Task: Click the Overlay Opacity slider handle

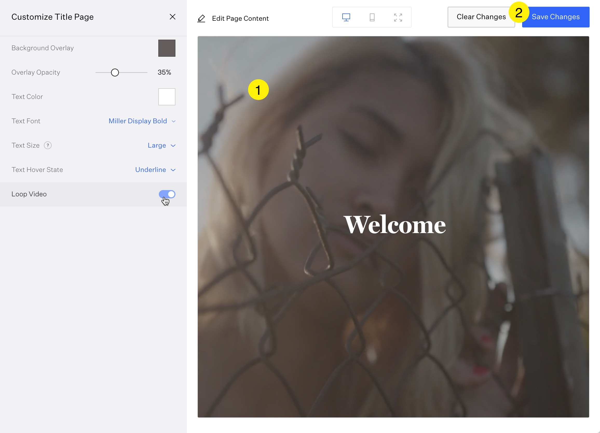Action: click(115, 73)
